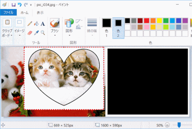The width and height of the screenshot is (192, 129).
Task: Pick the blue-gray palette swatch
Action: click(179, 27)
